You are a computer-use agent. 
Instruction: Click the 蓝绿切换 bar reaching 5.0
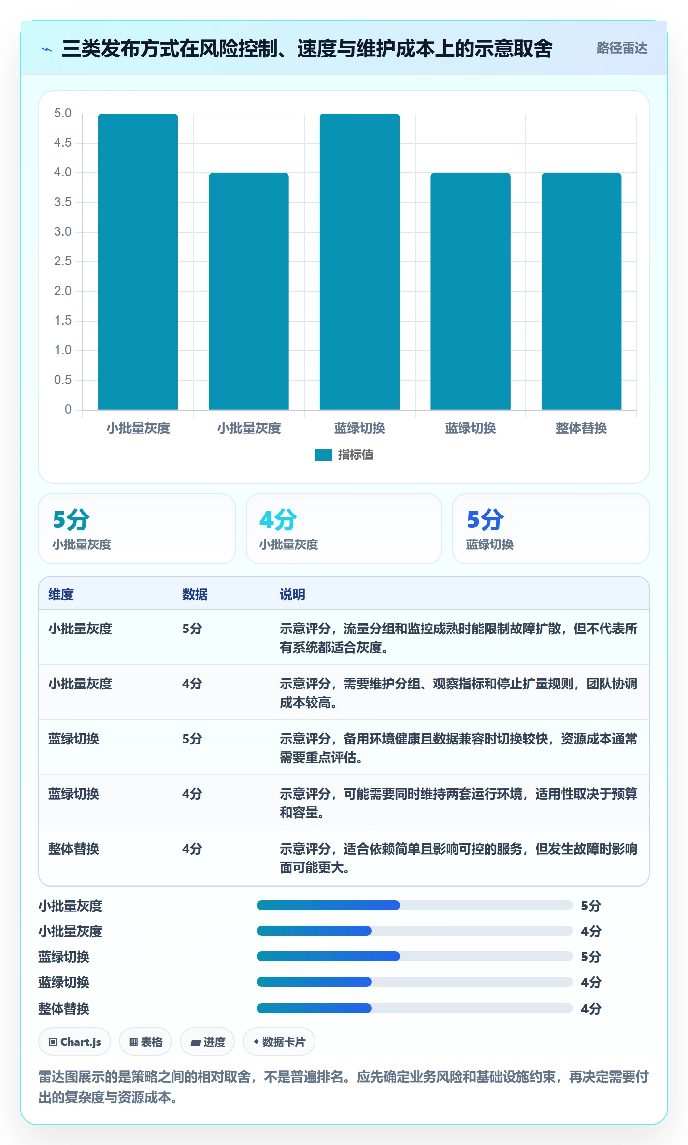pos(360,261)
